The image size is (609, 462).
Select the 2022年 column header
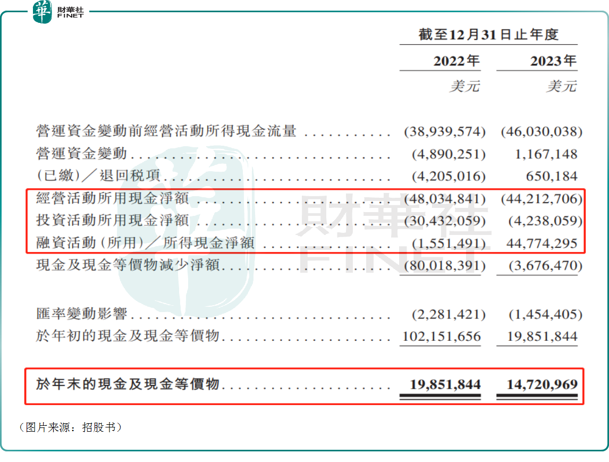click(456, 61)
